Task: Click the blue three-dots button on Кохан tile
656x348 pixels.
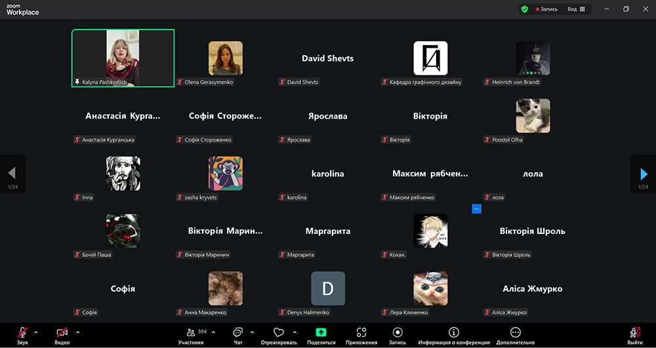Action: 477,208
